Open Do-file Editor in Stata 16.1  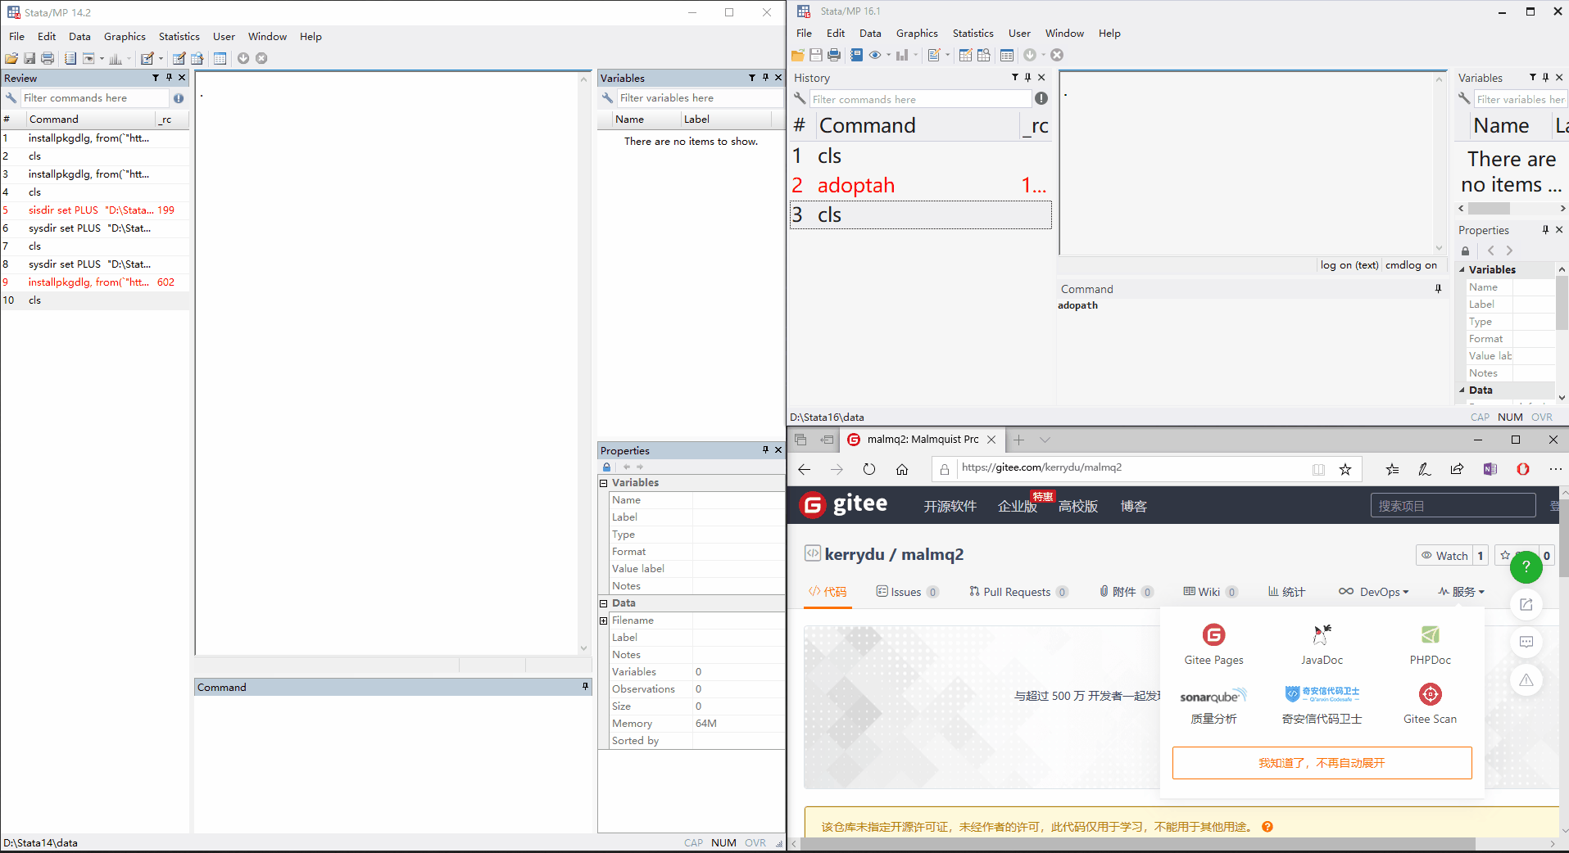tap(934, 55)
